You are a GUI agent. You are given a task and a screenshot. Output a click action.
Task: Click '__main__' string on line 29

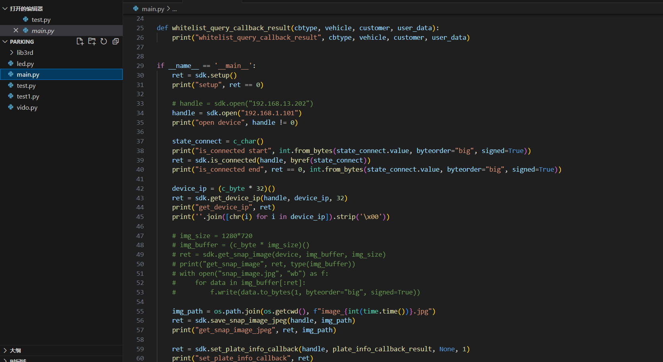(233, 66)
